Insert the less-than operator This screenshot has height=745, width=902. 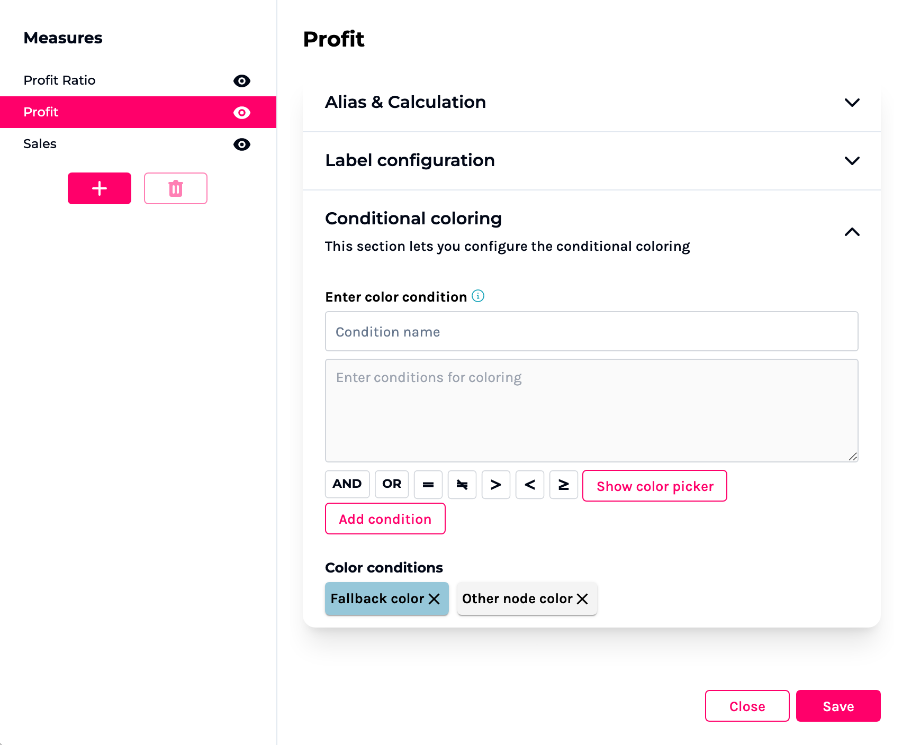(x=530, y=485)
